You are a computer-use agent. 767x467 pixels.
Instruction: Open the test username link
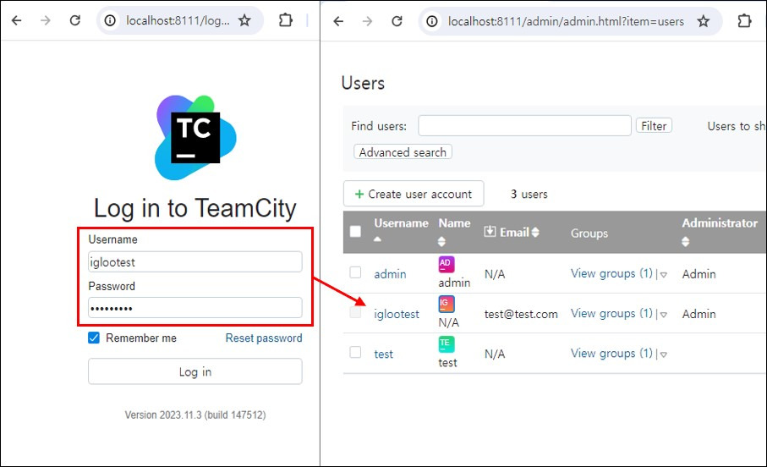pos(384,354)
